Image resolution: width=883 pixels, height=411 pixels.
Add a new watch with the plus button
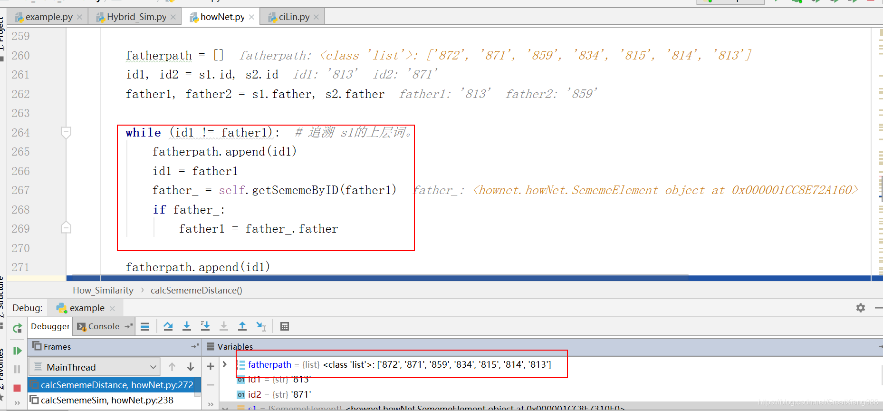[x=211, y=366]
